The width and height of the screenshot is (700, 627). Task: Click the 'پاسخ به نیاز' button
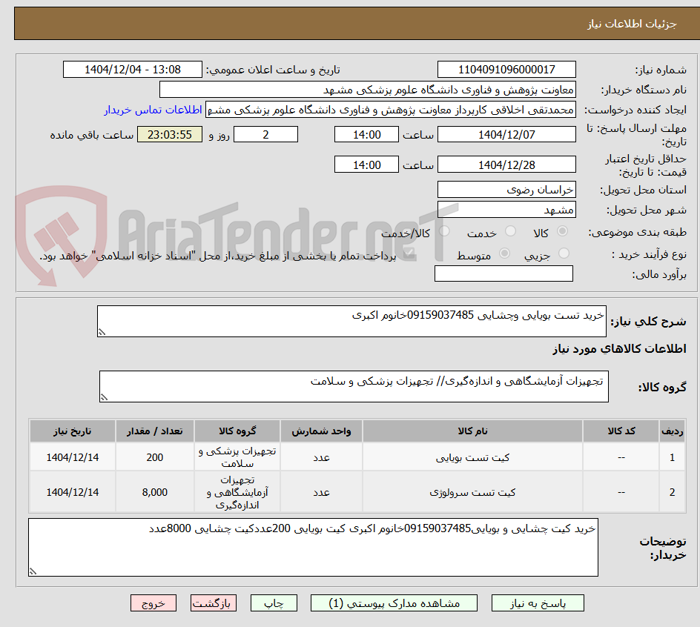click(x=538, y=603)
